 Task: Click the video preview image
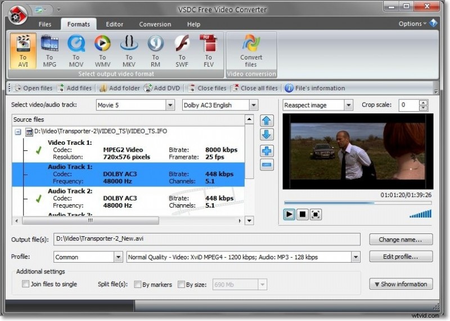(358, 152)
